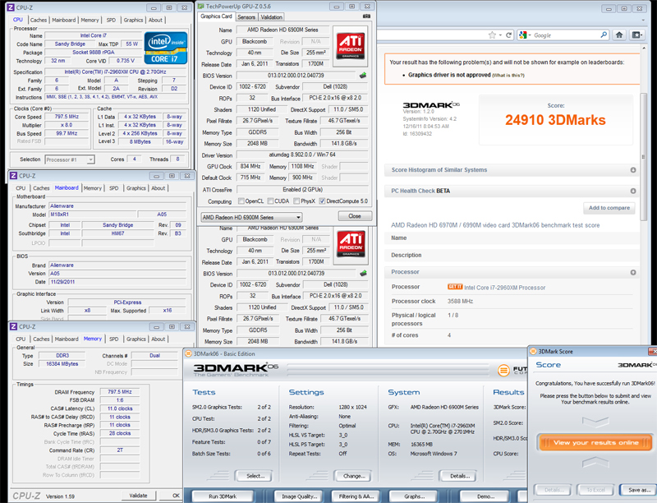Bookmark the page with the star icon
The image size is (657, 503).
(492, 35)
